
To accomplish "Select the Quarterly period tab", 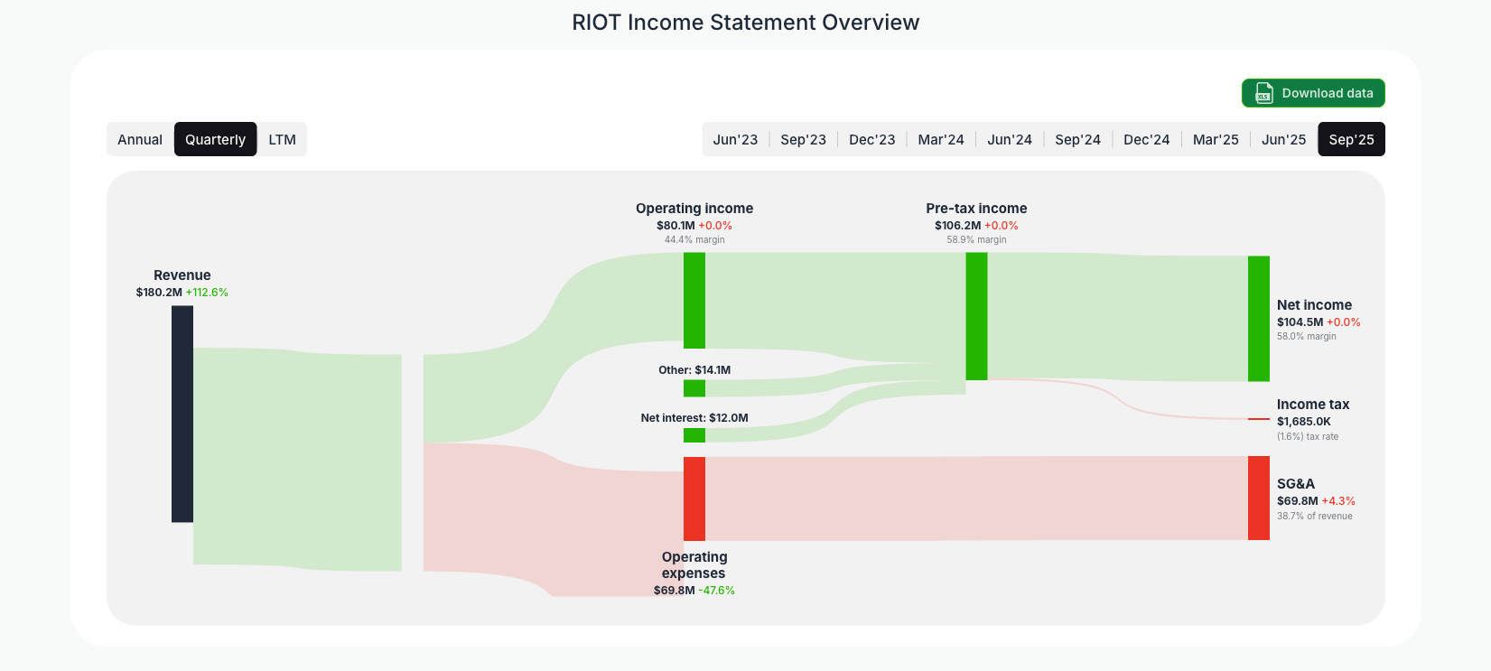I will [215, 139].
